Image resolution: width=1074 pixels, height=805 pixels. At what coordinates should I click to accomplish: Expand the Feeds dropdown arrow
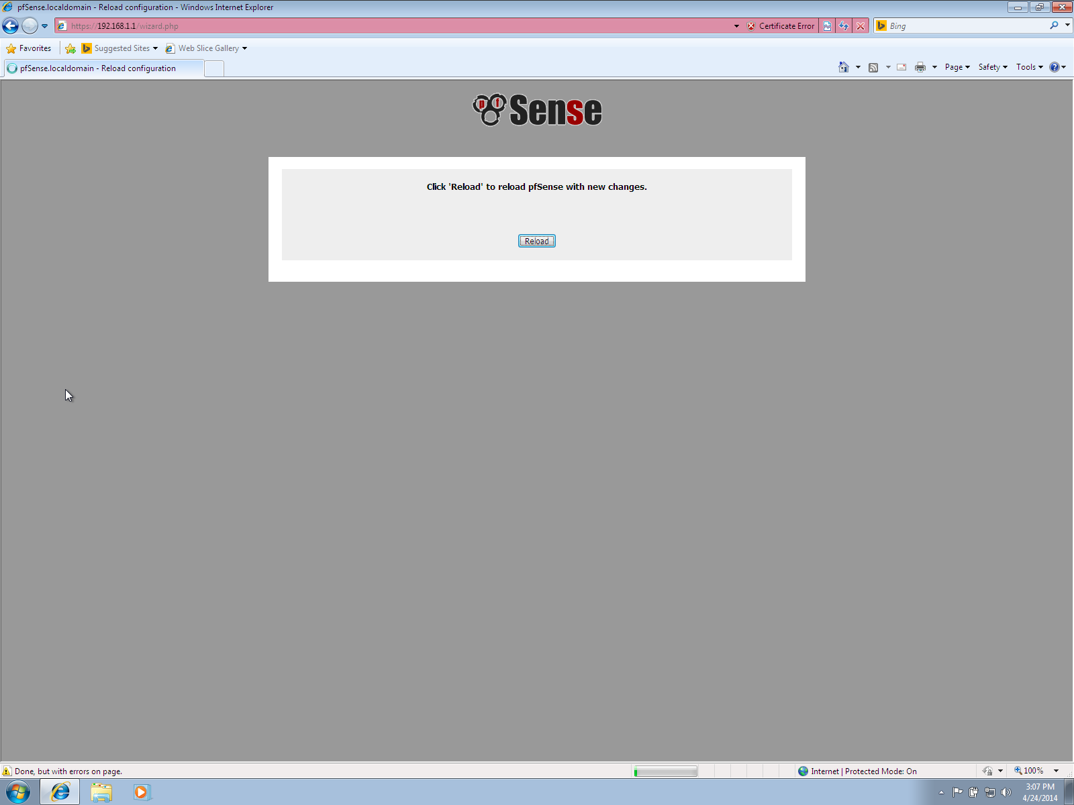tap(888, 67)
